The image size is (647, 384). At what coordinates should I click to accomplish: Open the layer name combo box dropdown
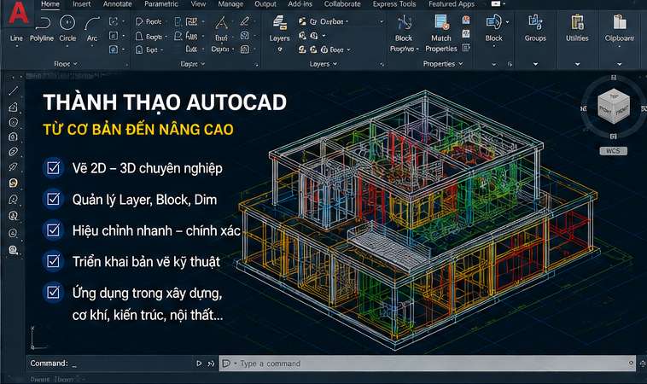pyautogui.click(x=382, y=21)
